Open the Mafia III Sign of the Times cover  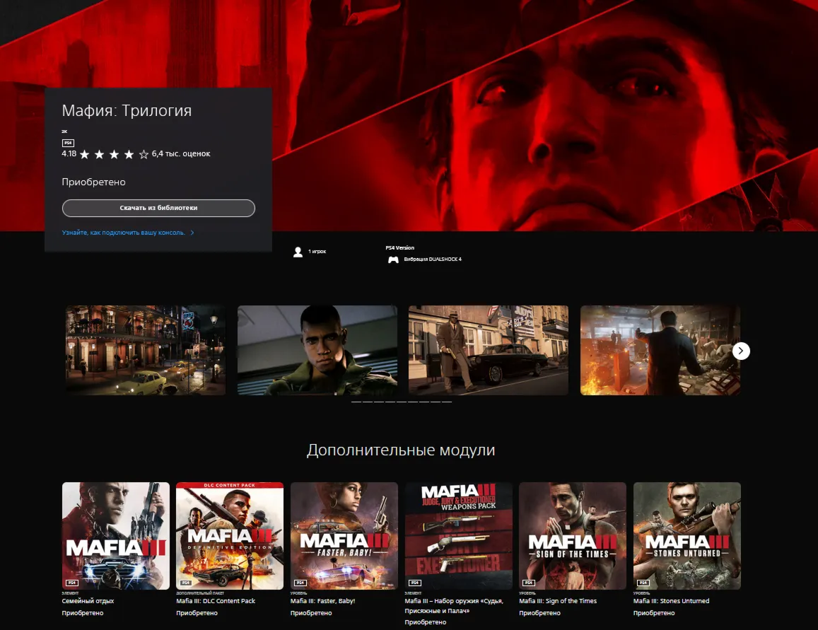point(573,535)
